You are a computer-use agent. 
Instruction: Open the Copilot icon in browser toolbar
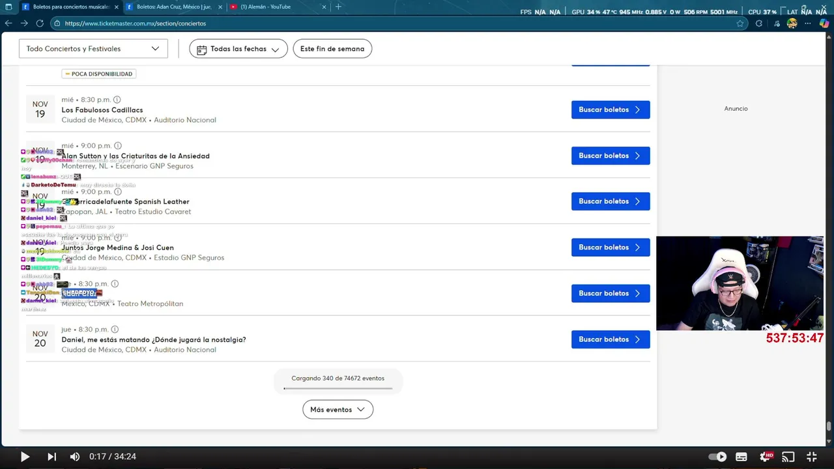point(824,23)
